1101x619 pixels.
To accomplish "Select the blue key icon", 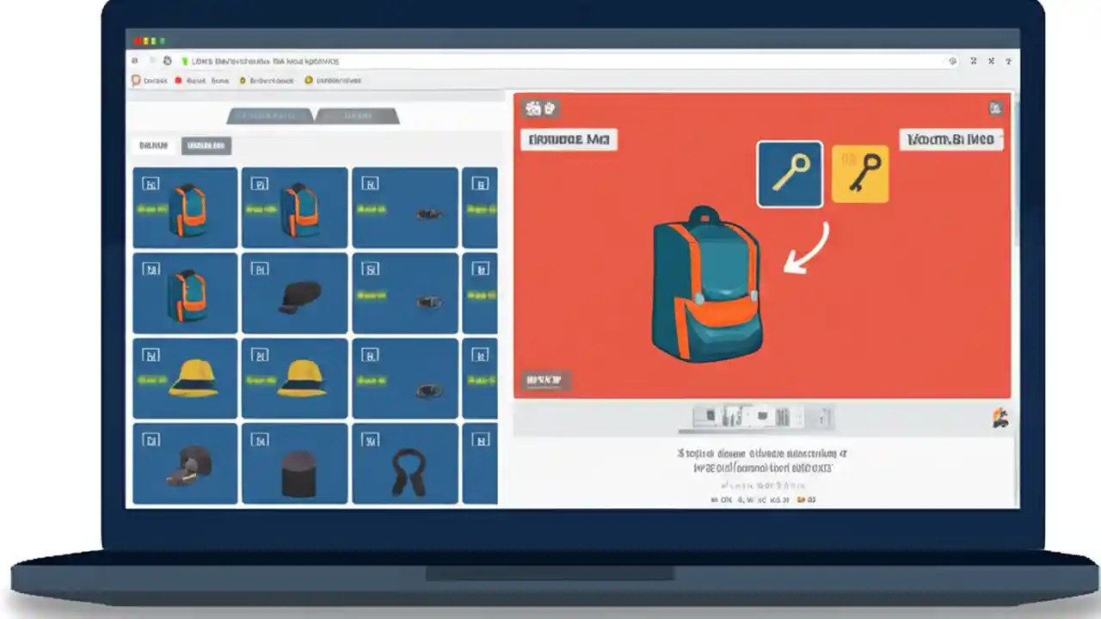I will tap(789, 174).
